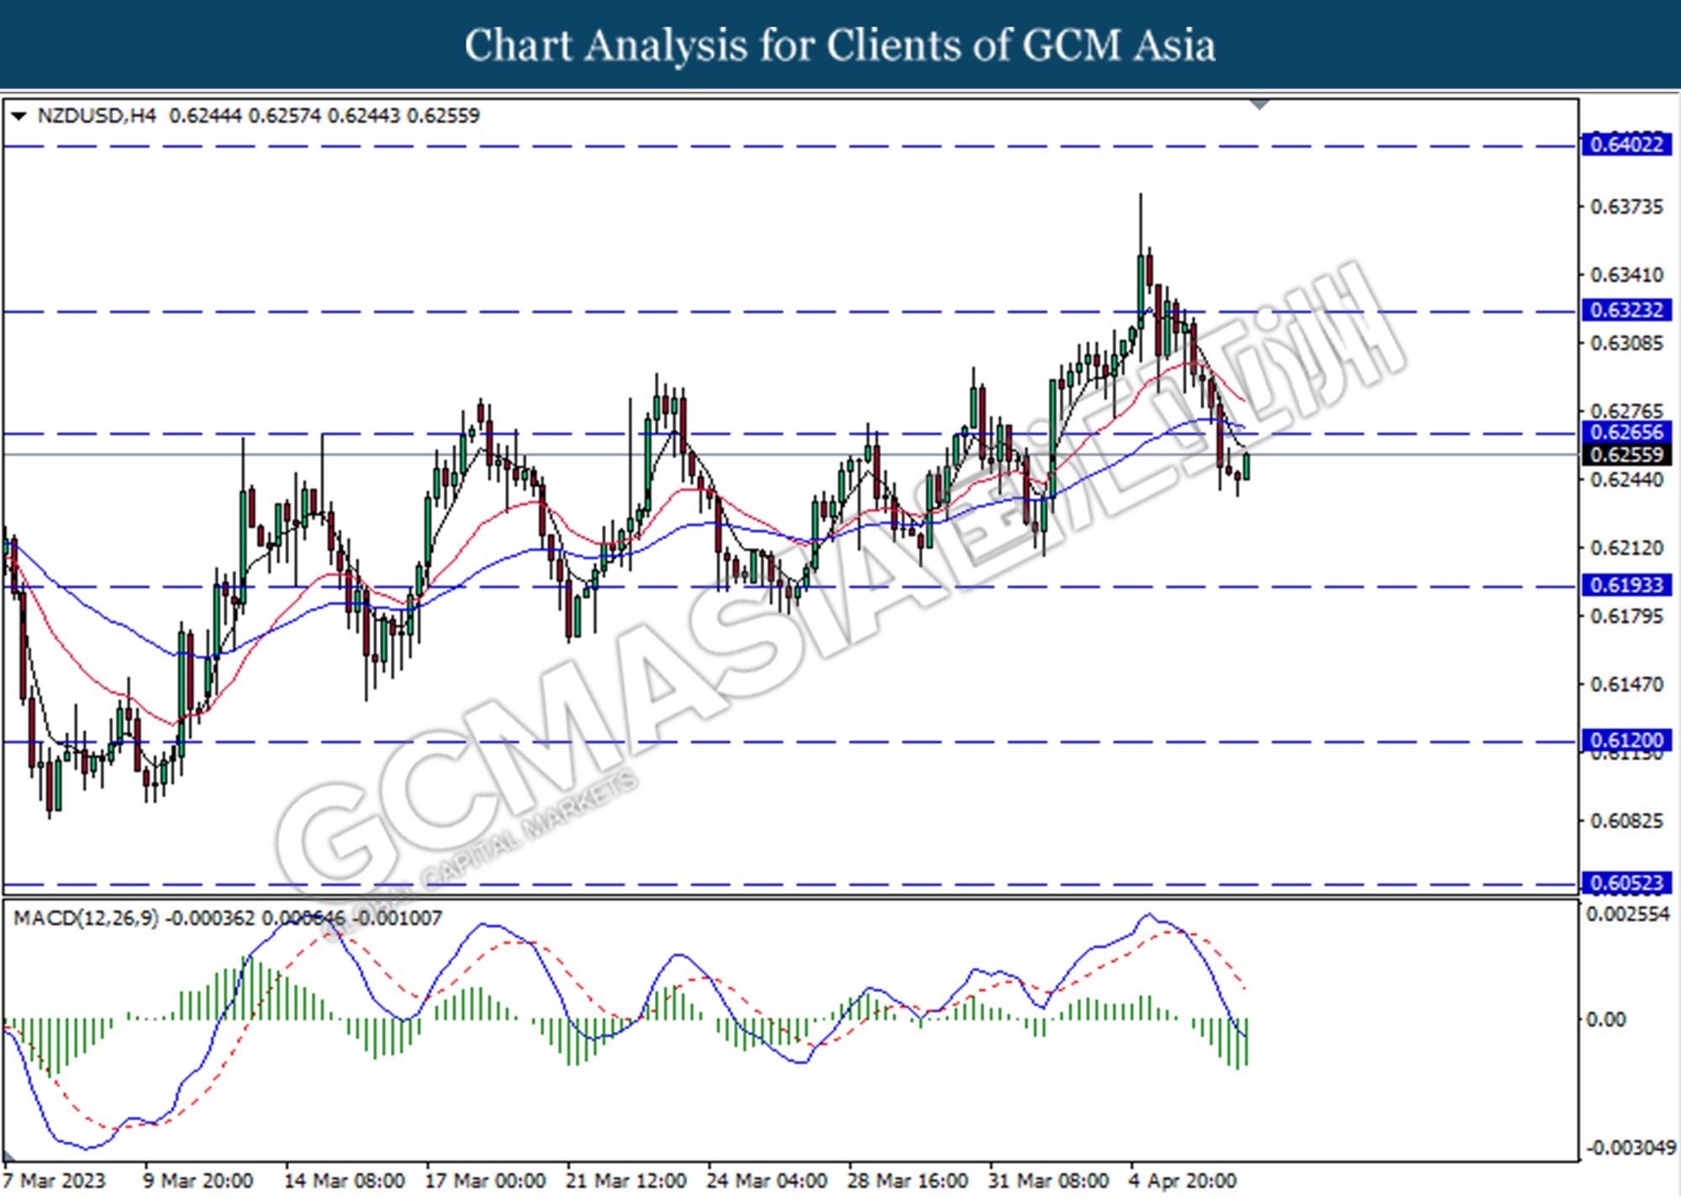Click the 0.62120 price scale value
Viewport: 1681px width, 1200px height.
point(1626,548)
